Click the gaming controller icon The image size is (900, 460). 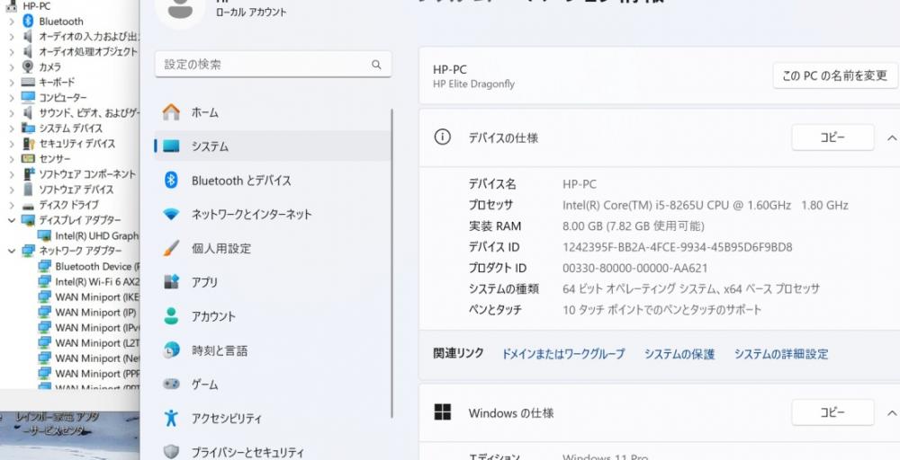point(171,385)
